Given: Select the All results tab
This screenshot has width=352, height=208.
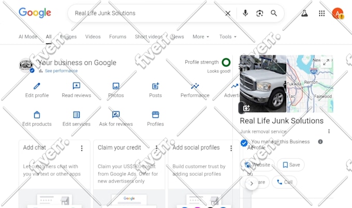Looking at the screenshot, I should pyautogui.click(x=49, y=37).
